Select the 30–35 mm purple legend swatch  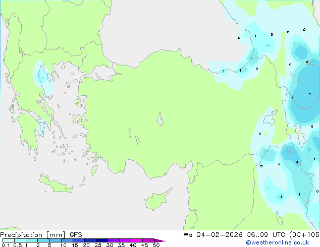click(x=114, y=240)
